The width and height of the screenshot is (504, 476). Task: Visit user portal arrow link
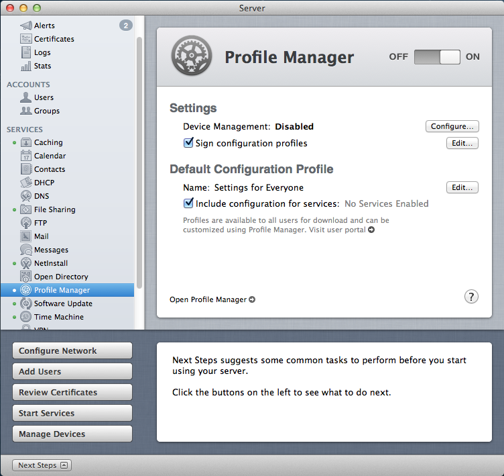pos(371,230)
